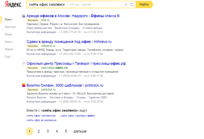Click favicon next to Аренда офисов result
The image size is (204, 139).
pos(24,16)
